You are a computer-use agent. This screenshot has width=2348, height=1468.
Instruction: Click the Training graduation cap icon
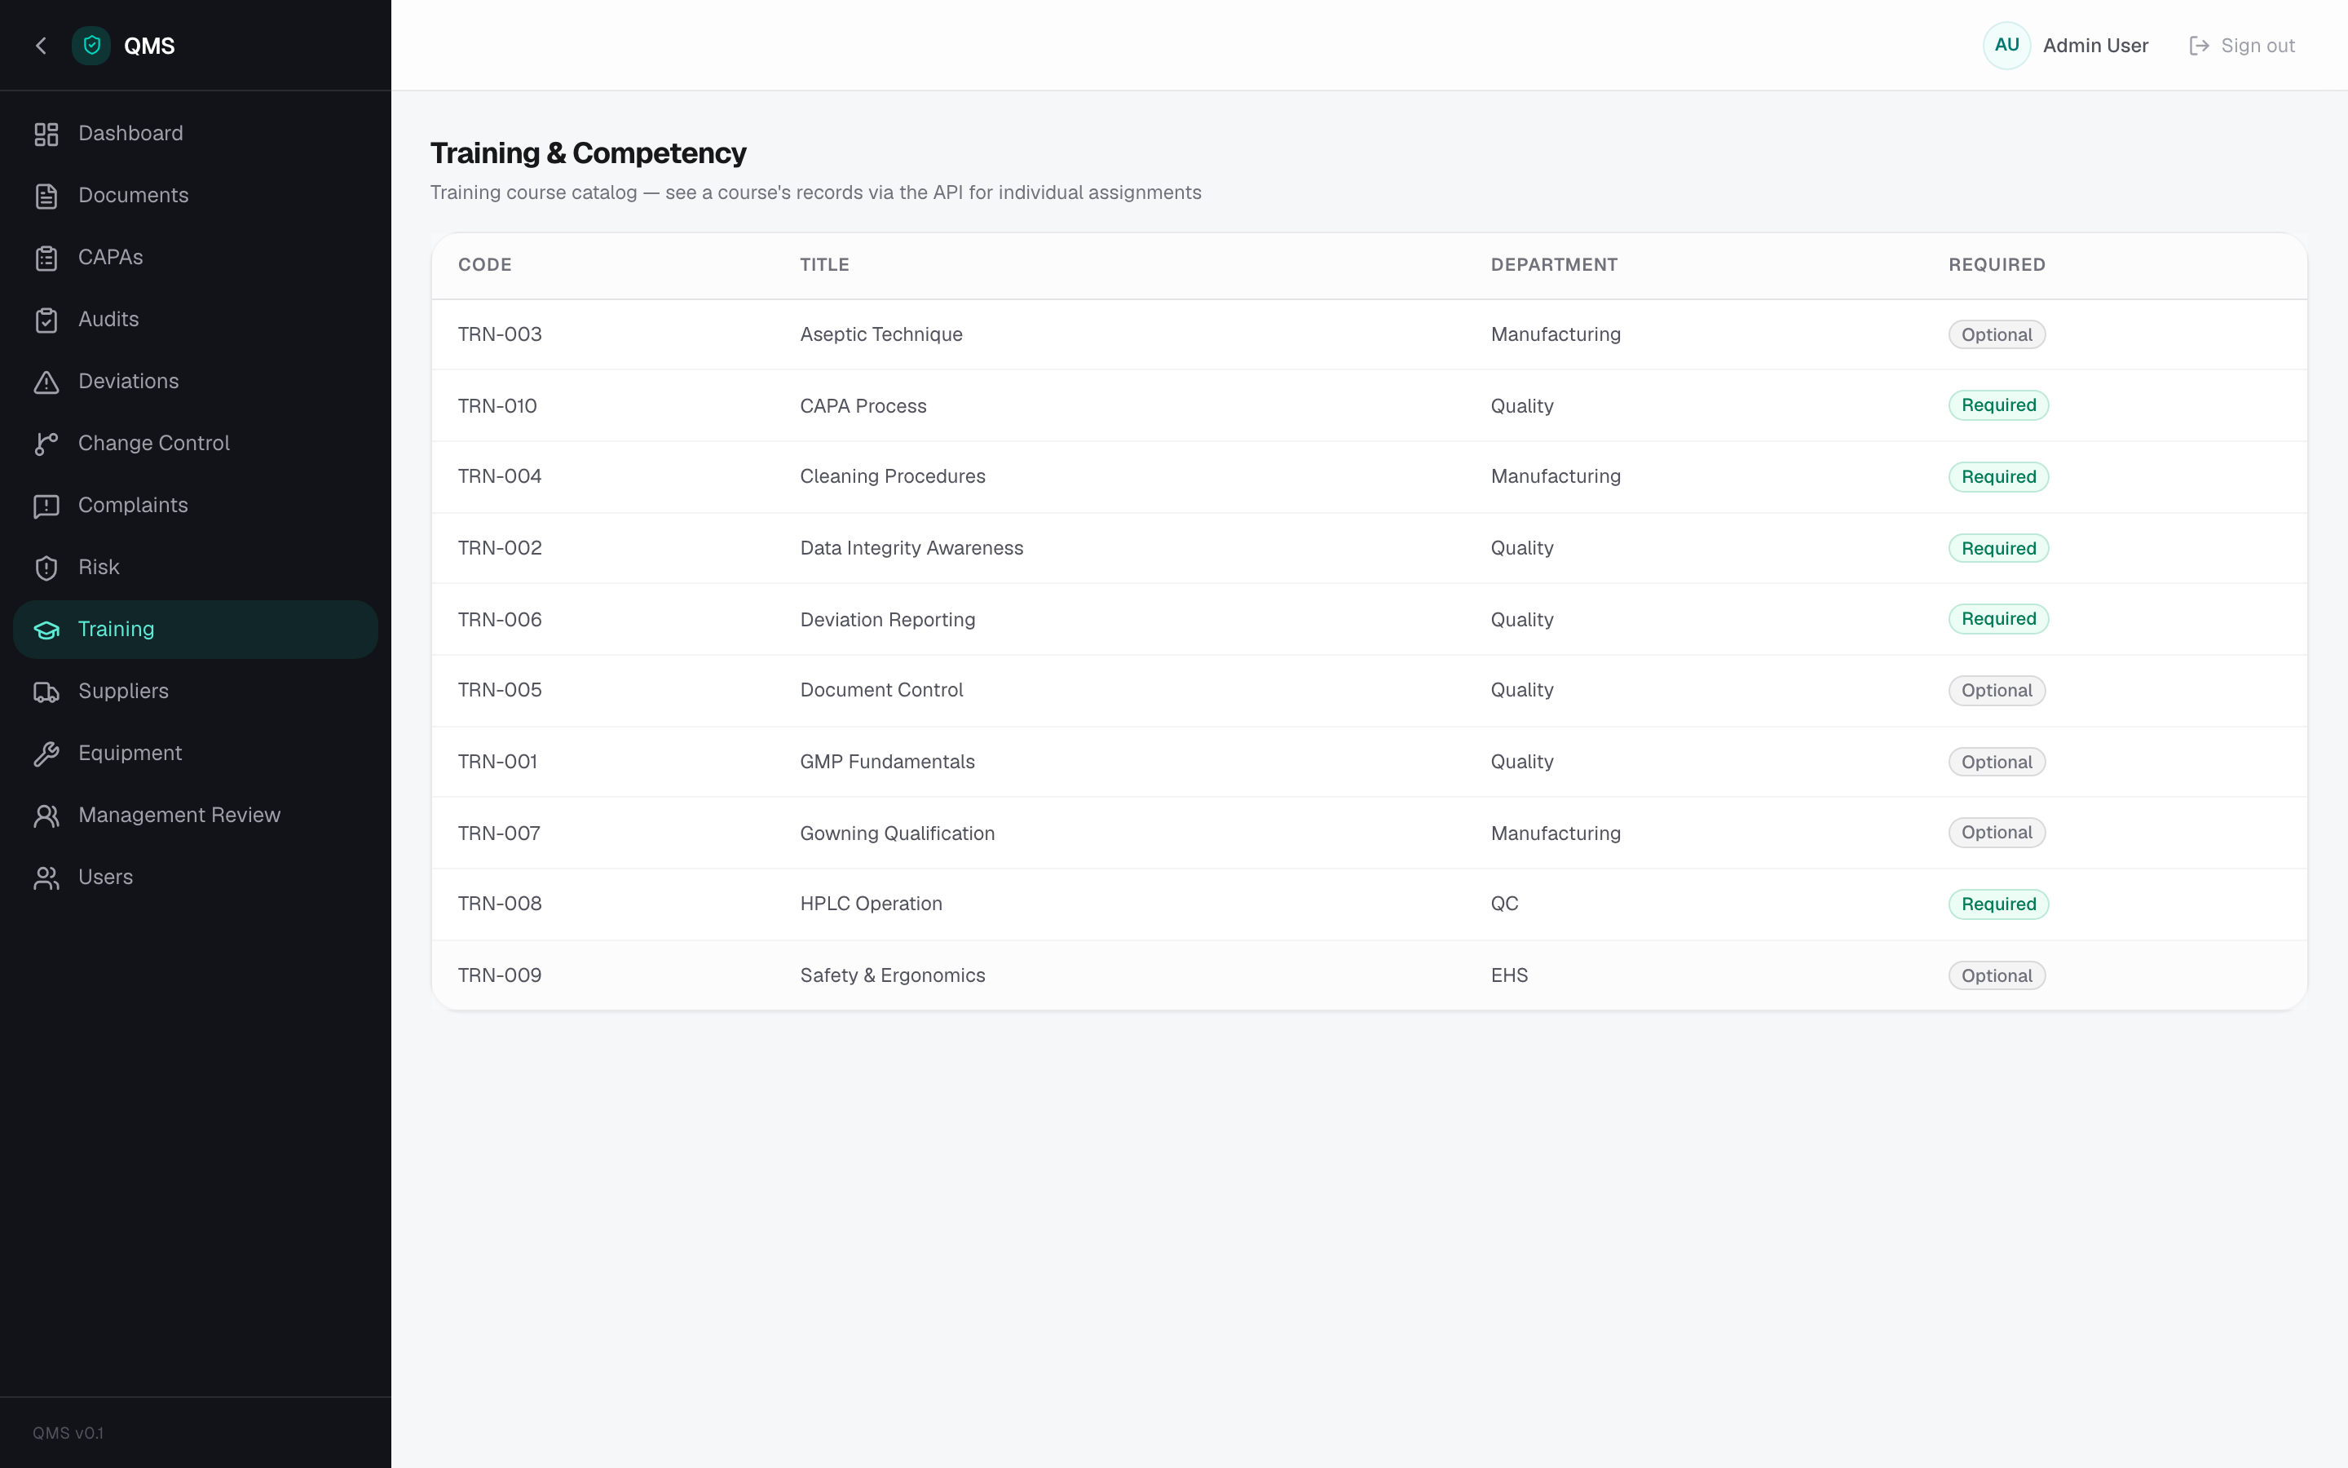point(46,630)
